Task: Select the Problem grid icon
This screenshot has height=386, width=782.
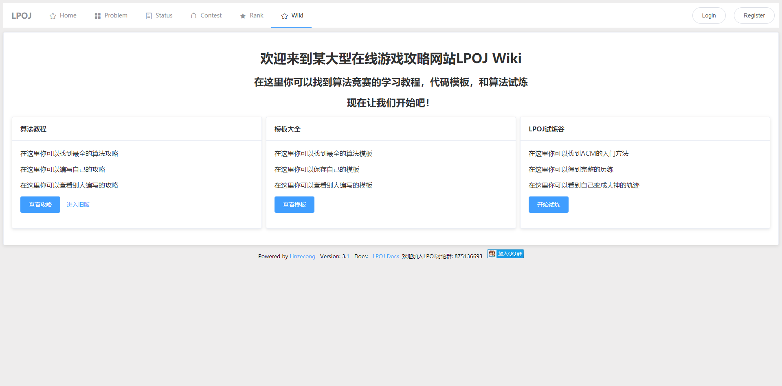Action: click(x=97, y=15)
